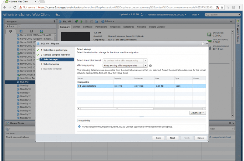
Task: Click the Navigator Back button
Action: [x=12, y=26]
